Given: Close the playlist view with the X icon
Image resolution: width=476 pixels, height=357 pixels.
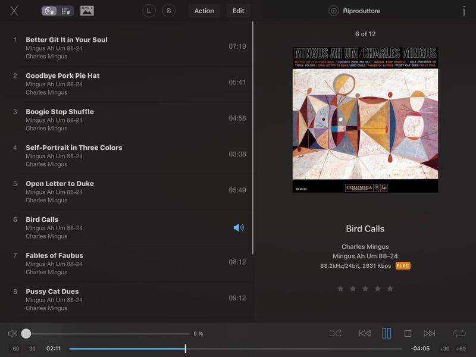Looking at the screenshot, I should [14, 11].
